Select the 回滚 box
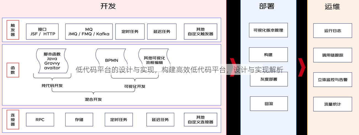 pyautogui.click(x=269, y=104)
